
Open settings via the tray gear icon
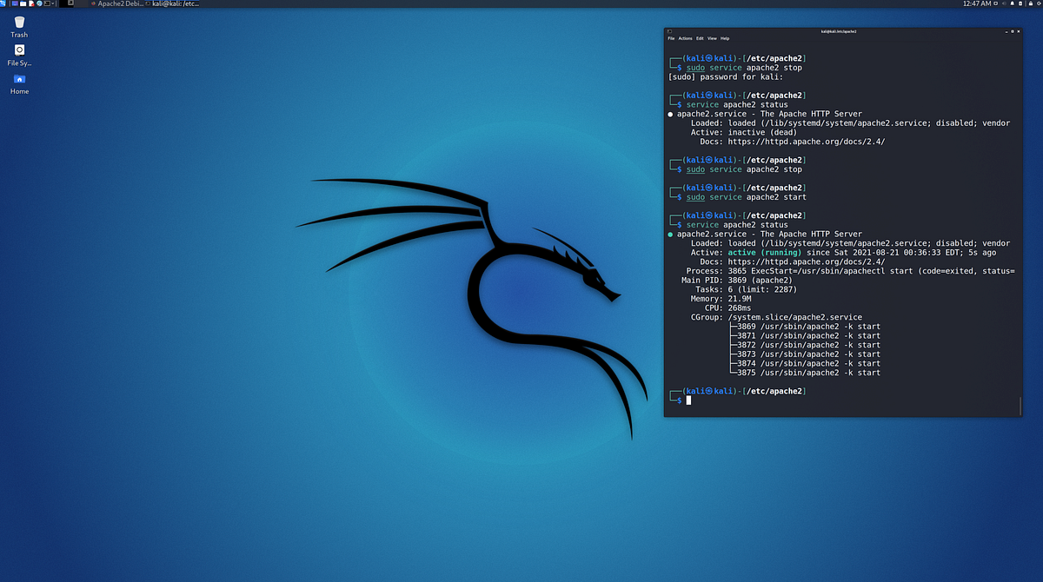click(1038, 3)
